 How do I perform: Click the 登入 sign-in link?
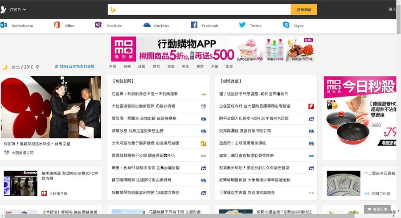(392, 9)
